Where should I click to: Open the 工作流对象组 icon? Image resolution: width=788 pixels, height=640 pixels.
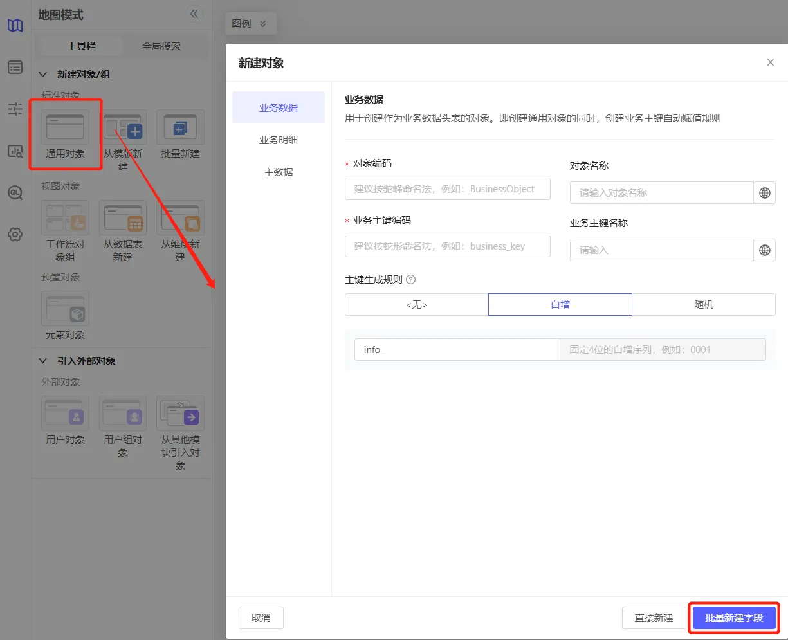click(x=65, y=218)
